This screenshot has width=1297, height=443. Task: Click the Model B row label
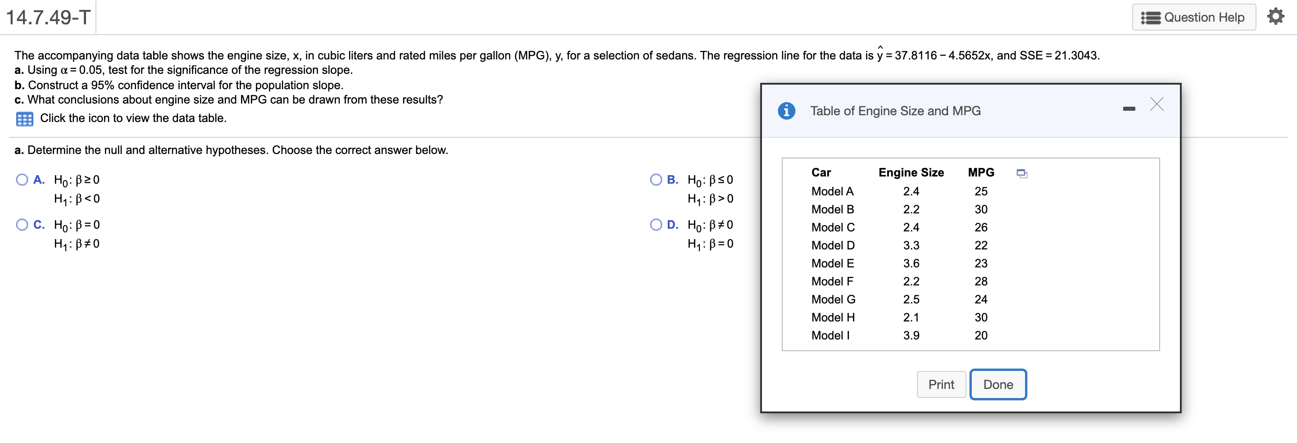(x=832, y=209)
